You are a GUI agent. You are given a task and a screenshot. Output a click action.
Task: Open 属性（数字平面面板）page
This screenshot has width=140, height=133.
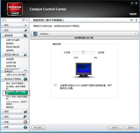(x=15, y=84)
